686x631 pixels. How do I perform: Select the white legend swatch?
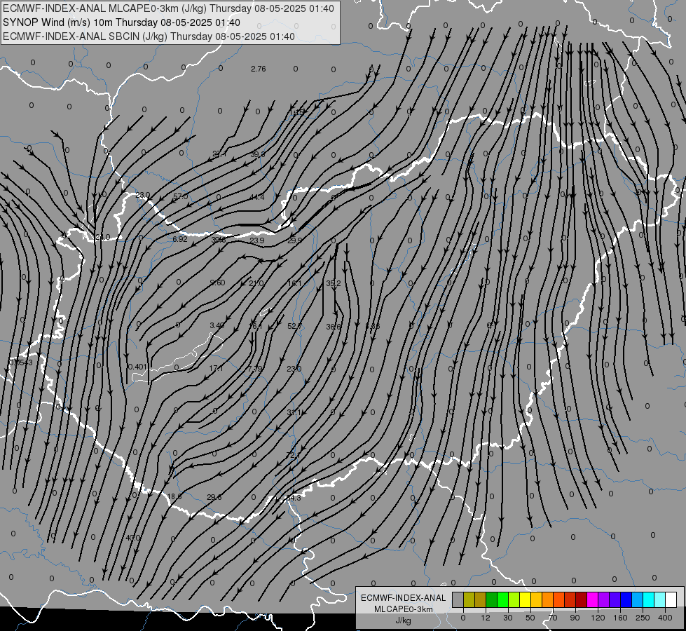click(x=671, y=599)
